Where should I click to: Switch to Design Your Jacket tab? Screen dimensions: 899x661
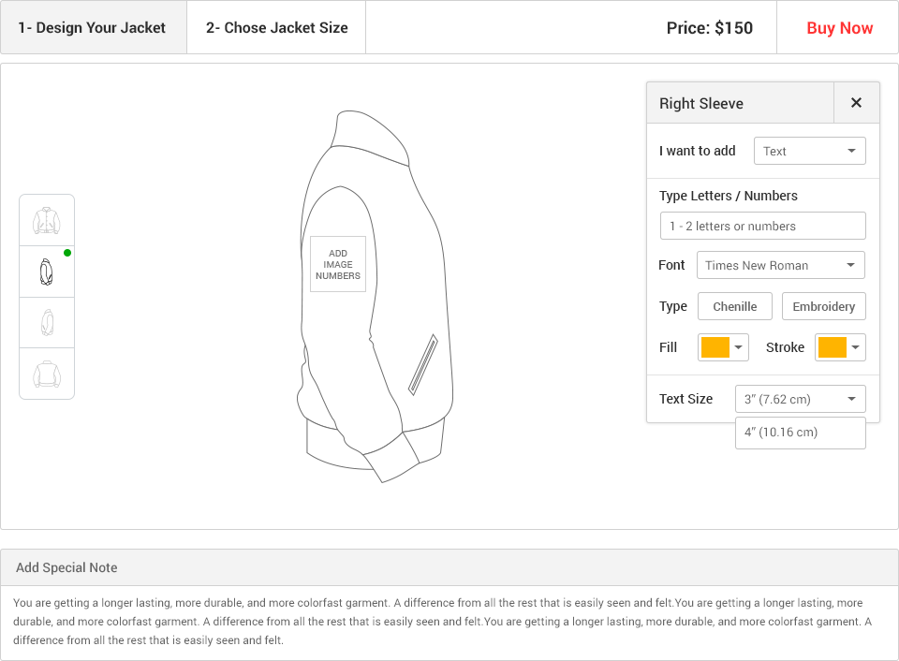pyautogui.click(x=94, y=27)
